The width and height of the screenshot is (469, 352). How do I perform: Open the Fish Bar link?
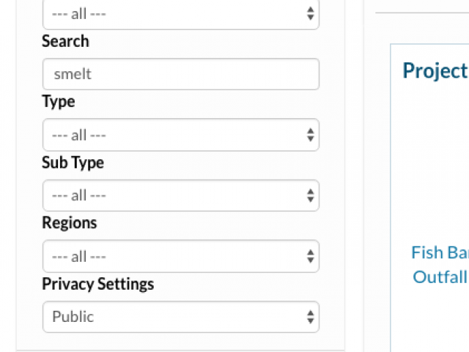(440, 252)
